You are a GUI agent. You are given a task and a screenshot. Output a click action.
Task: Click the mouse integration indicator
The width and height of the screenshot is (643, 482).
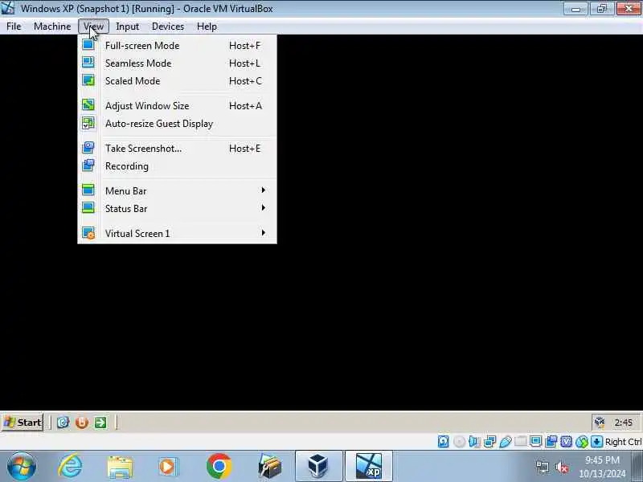pos(582,442)
